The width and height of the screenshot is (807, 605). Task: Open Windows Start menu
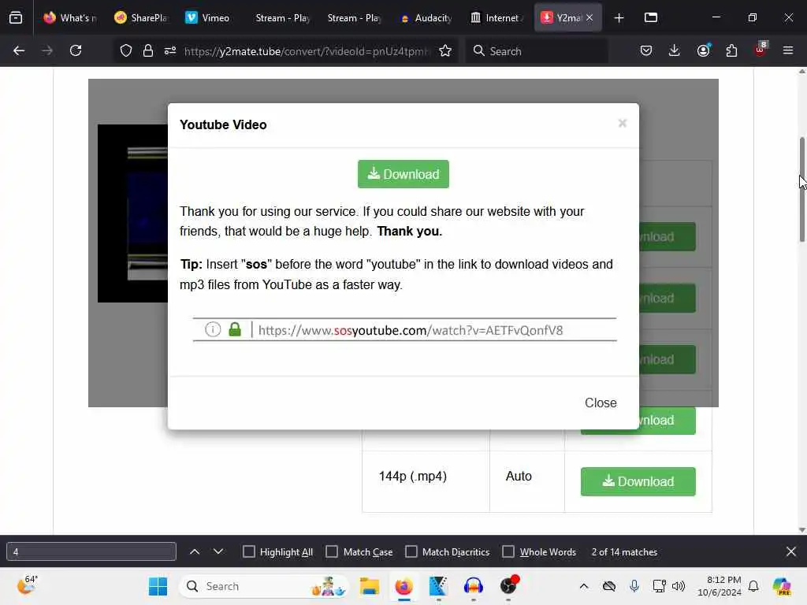coord(158,586)
